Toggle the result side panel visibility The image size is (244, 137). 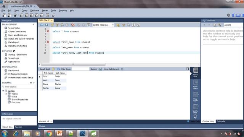188,69
